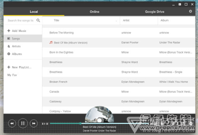Select the song Broken French
Image resolution: width=198 pixels, height=135 pixels.
tap(119, 82)
